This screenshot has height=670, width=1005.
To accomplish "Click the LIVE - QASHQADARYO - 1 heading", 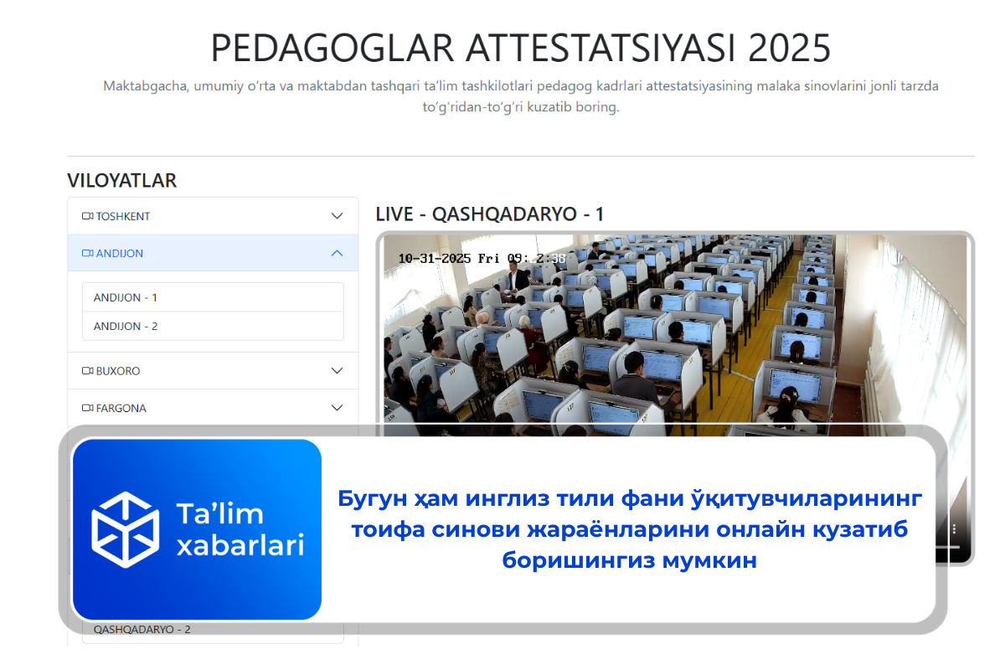I will coord(490,214).
